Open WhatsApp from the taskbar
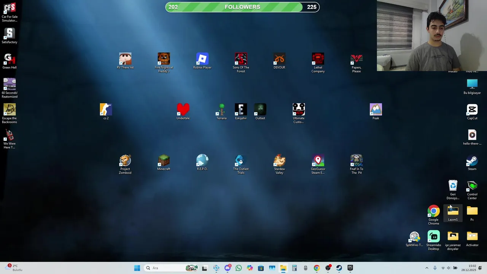 (239, 268)
